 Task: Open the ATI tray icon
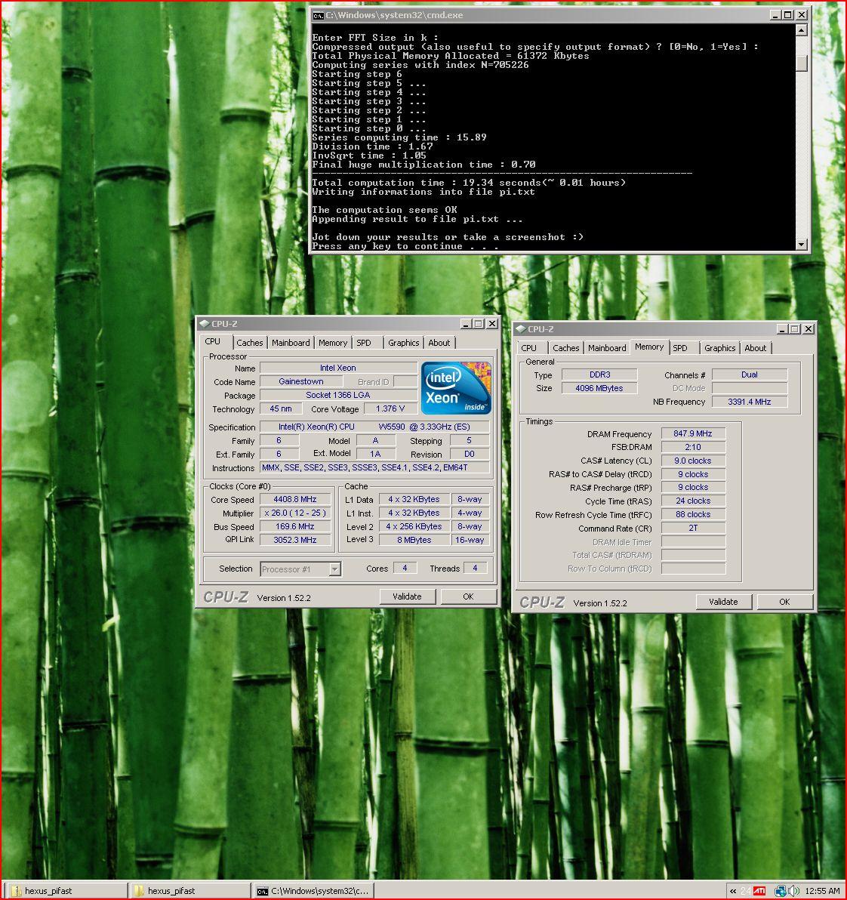tap(759, 891)
